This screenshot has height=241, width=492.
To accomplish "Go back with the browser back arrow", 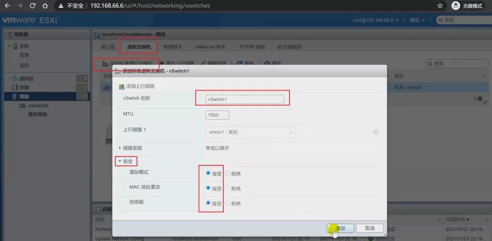I will (x=7, y=5).
